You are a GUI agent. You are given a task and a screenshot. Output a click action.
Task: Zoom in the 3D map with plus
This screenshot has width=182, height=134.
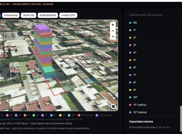pyautogui.click(x=113, y=25)
